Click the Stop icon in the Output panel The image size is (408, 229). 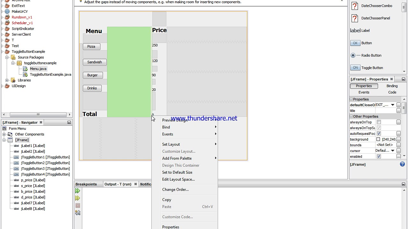click(77, 205)
